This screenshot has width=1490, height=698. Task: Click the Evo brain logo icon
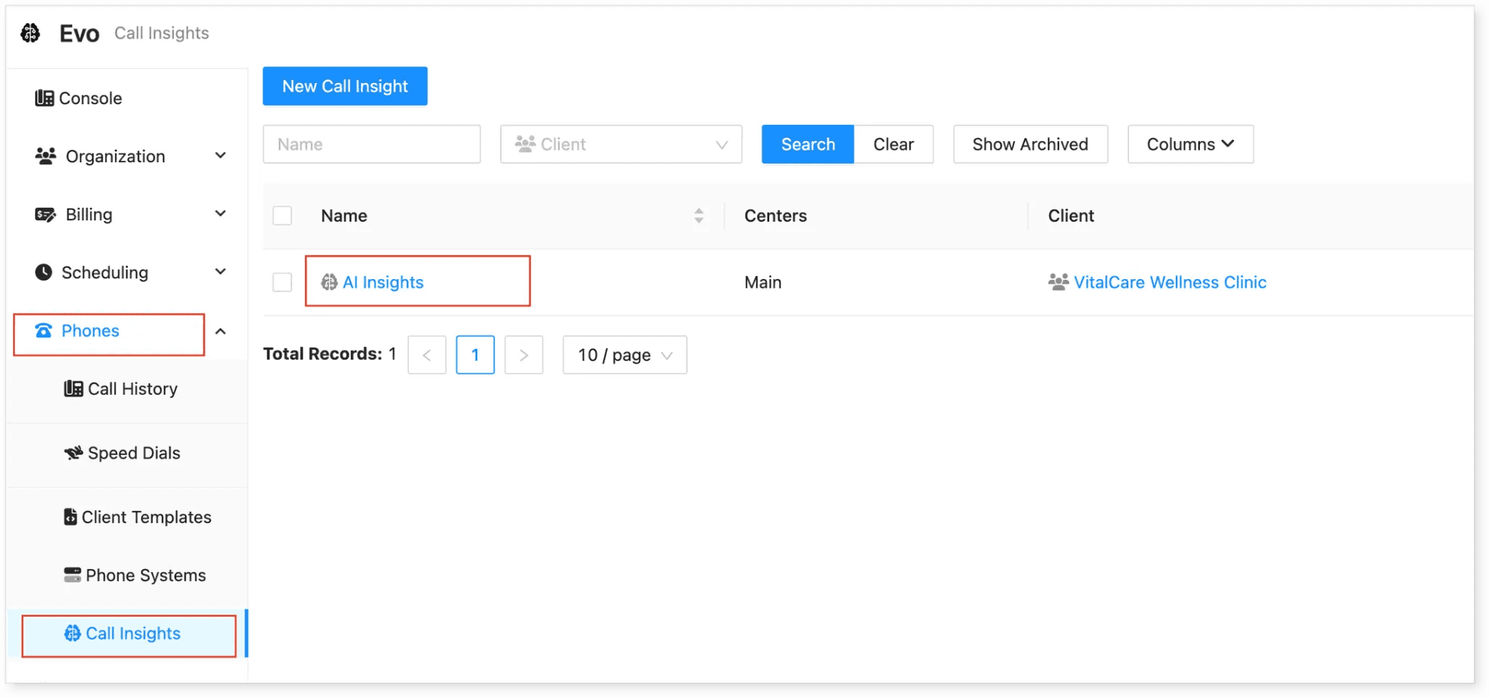pyautogui.click(x=30, y=33)
